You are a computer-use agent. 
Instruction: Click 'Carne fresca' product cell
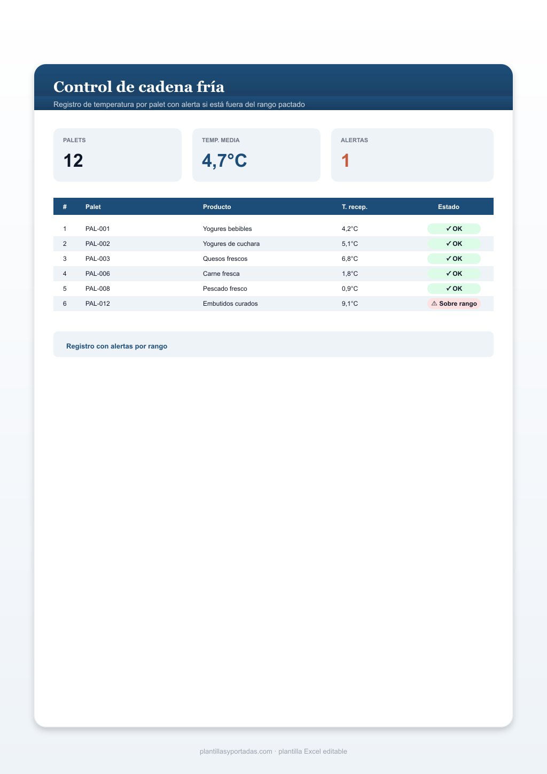pos(221,274)
